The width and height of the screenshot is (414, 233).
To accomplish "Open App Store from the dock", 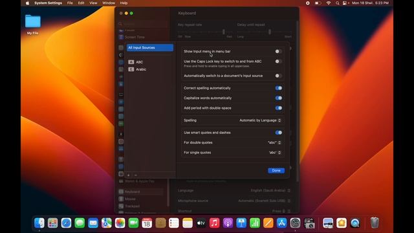I will click(x=282, y=223).
